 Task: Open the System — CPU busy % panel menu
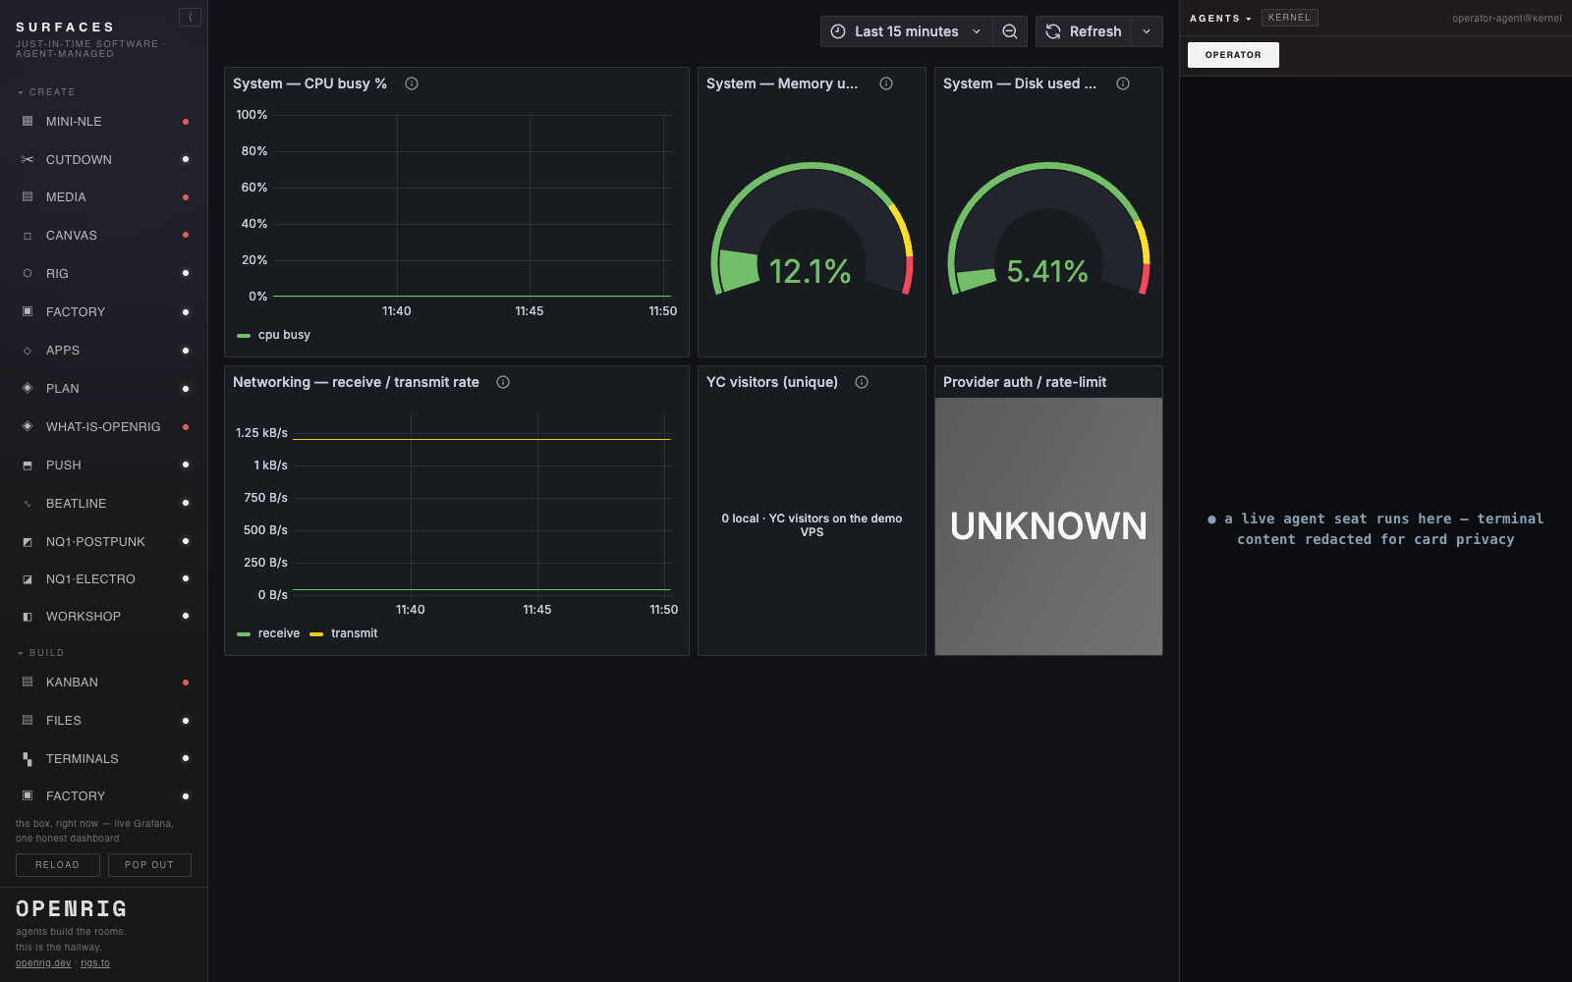309,83
